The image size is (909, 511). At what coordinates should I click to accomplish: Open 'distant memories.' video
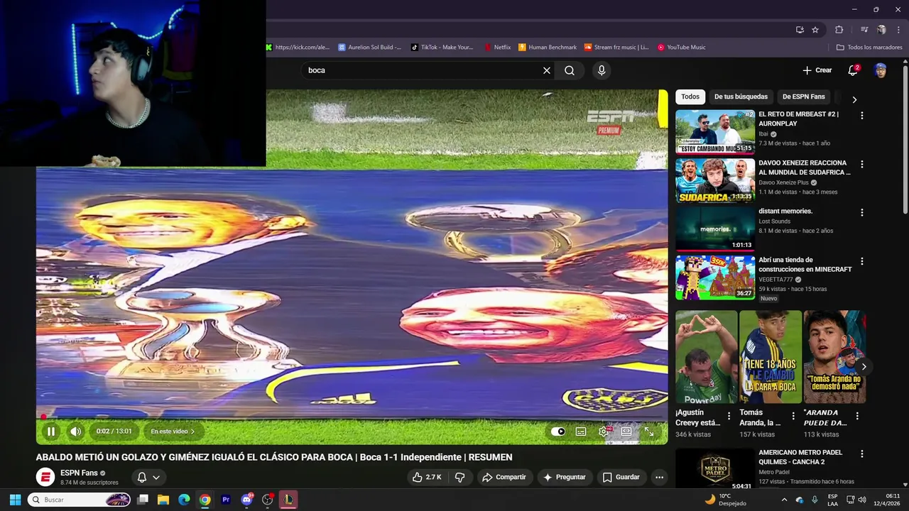(715, 229)
